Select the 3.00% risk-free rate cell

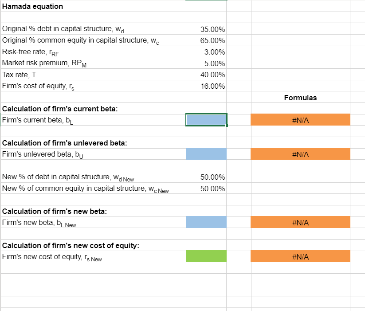click(206, 52)
